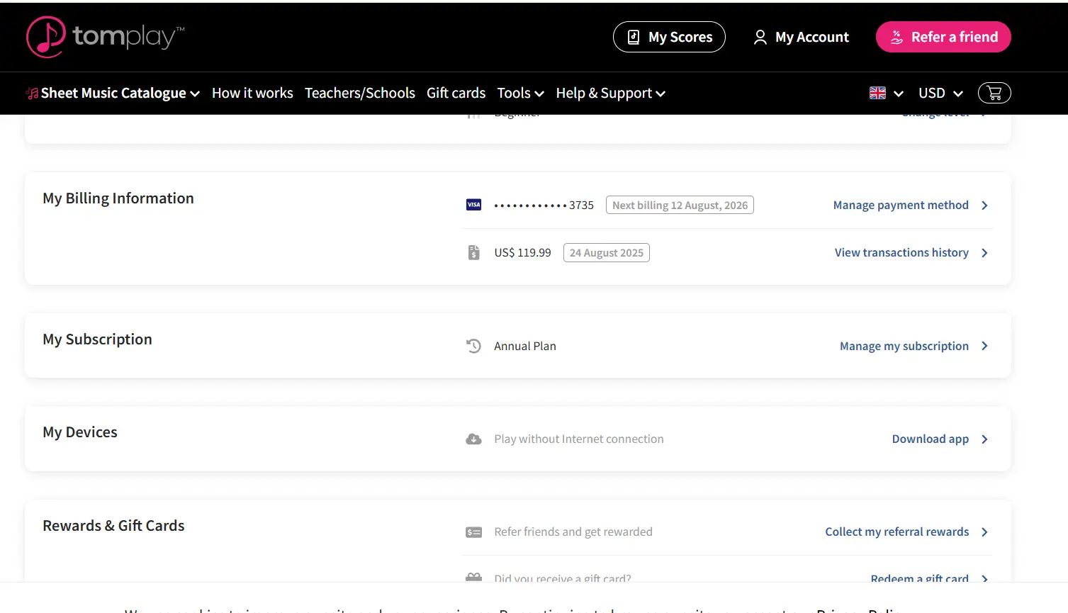Click the invoice document icon beside US$ 119.99
Screen dimensions: 1068x613
pos(474,252)
